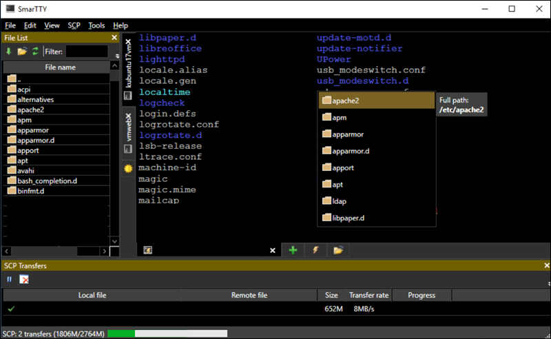551x339 pixels.
Task: Select the binfmt.d folder
Action: coord(56,191)
